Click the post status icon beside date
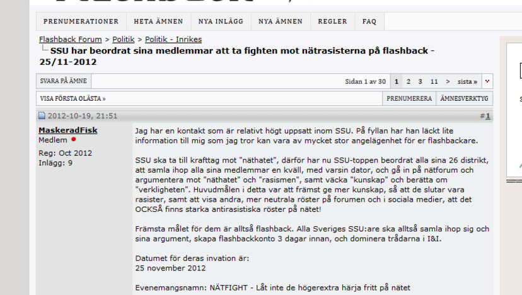The height and width of the screenshot is (295, 522). [42, 116]
